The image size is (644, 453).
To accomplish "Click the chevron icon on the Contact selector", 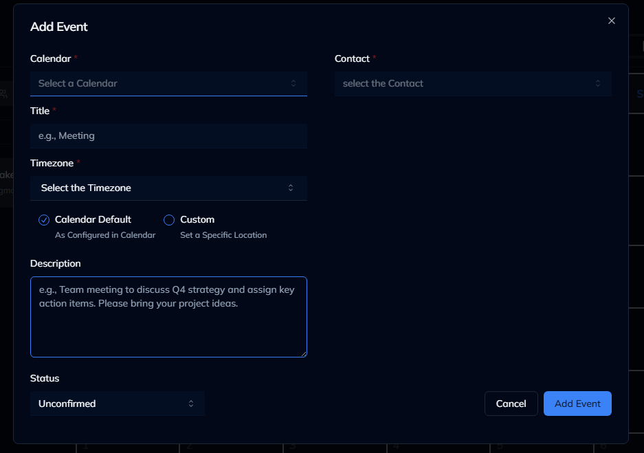I will tap(598, 83).
